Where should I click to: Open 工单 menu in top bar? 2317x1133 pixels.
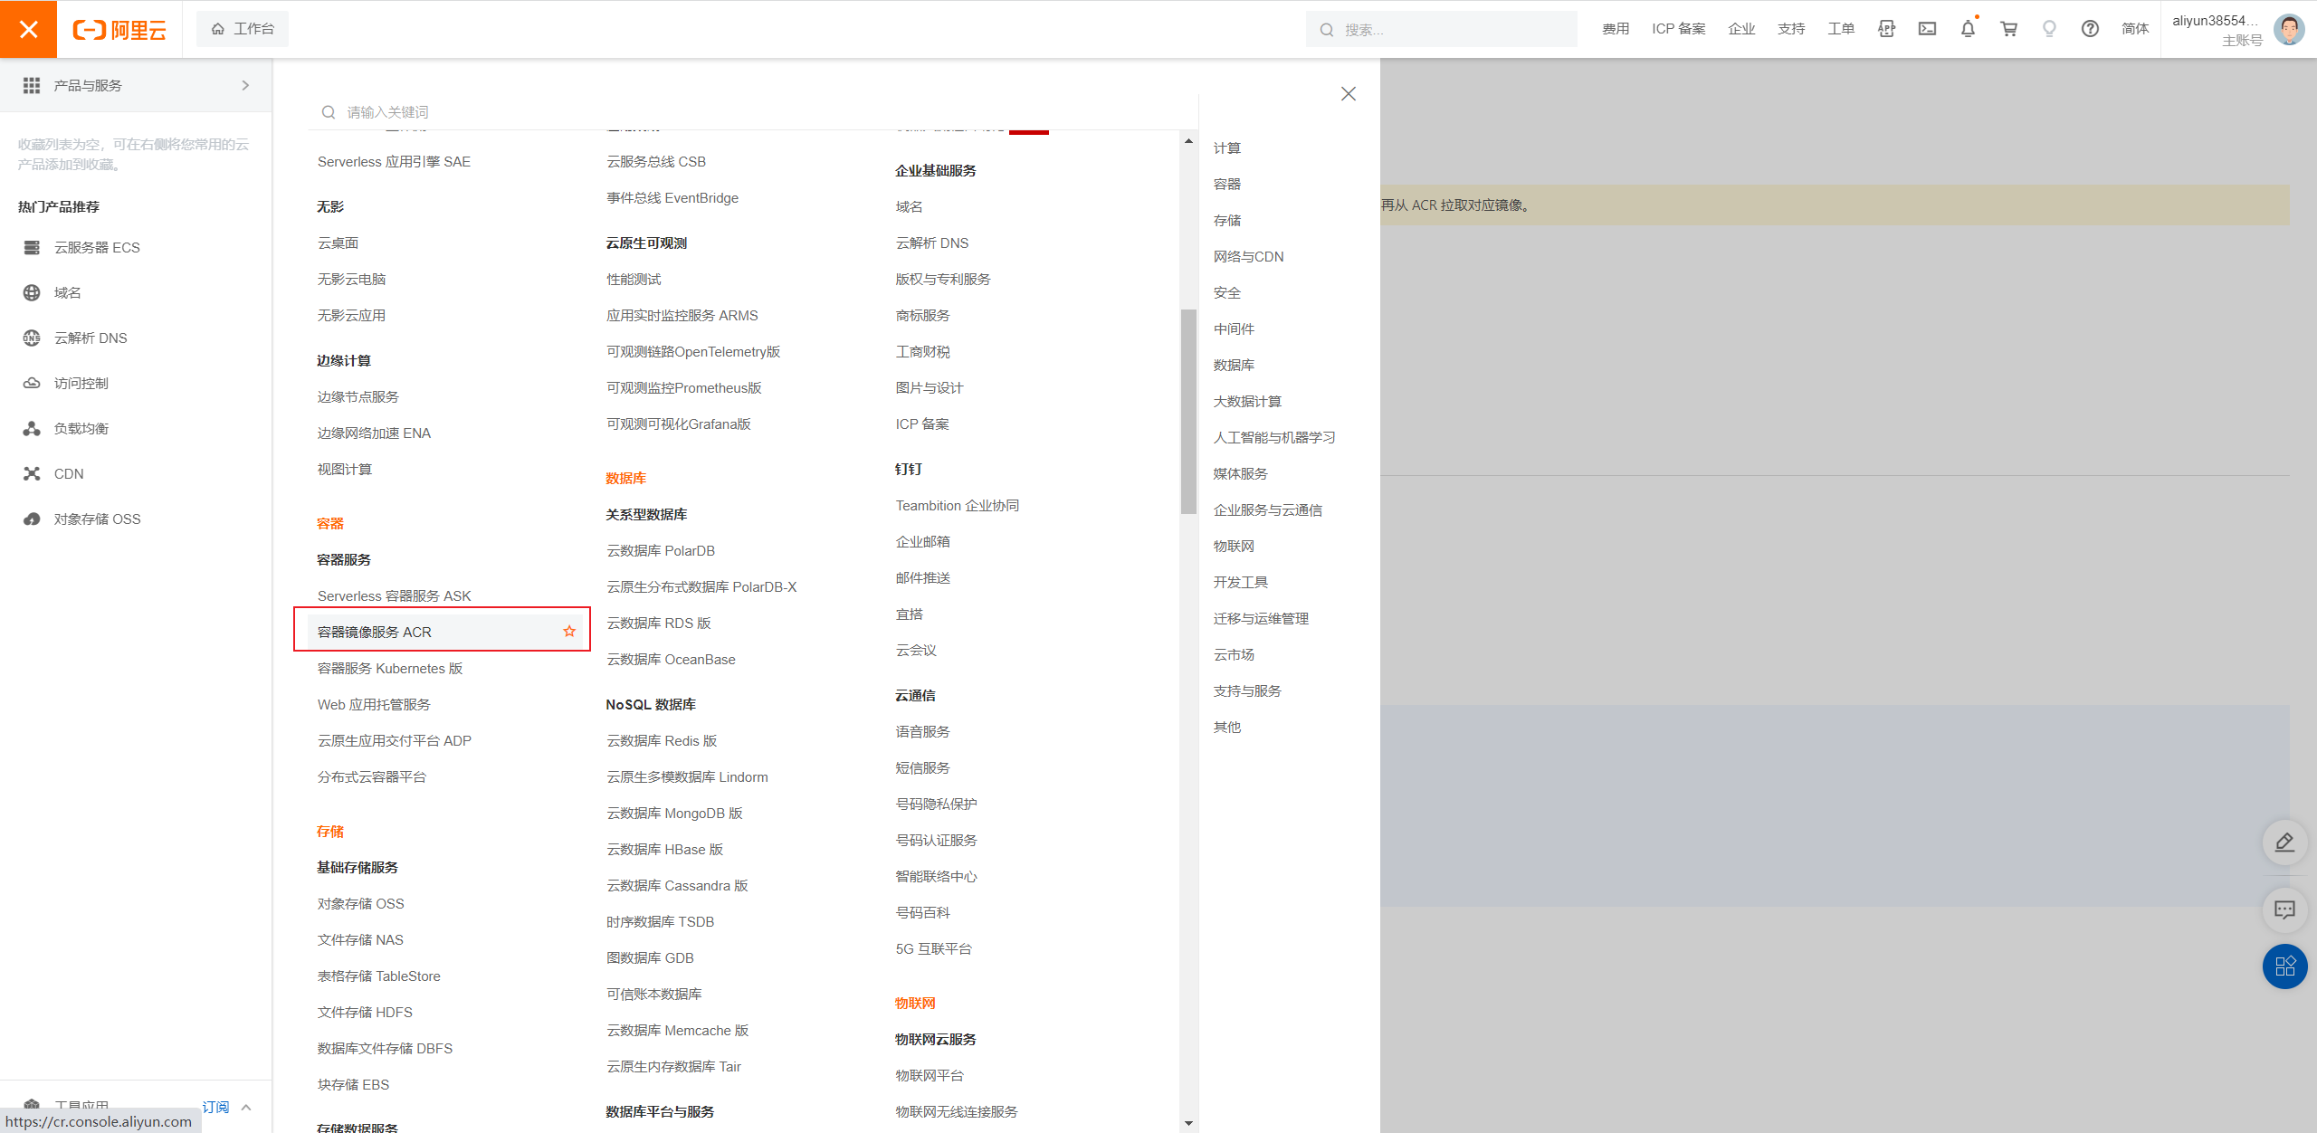pos(1841,29)
